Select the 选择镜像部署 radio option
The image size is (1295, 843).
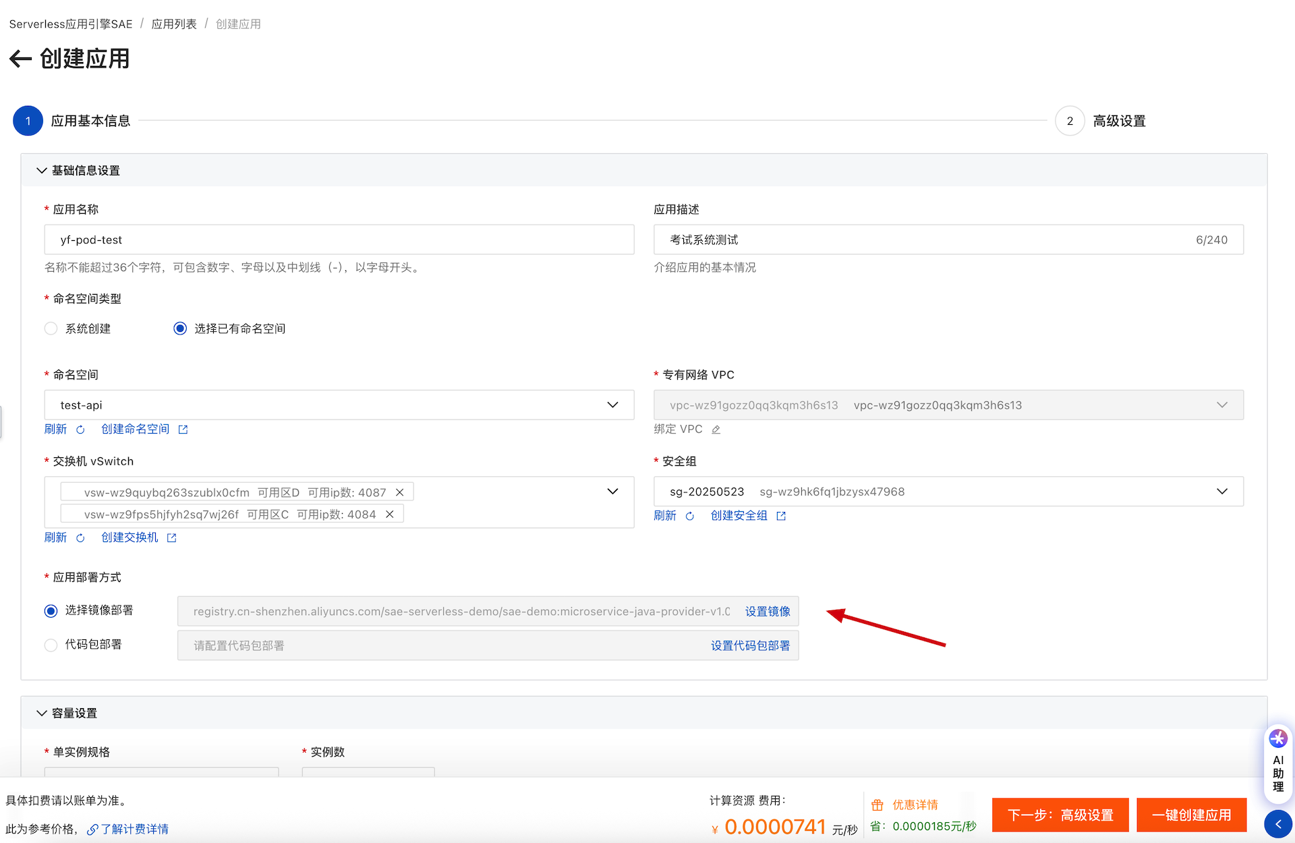51,611
